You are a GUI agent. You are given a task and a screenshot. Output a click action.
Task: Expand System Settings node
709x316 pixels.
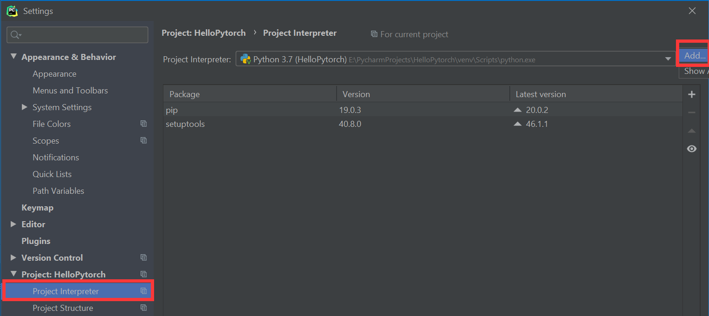click(x=24, y=107)
